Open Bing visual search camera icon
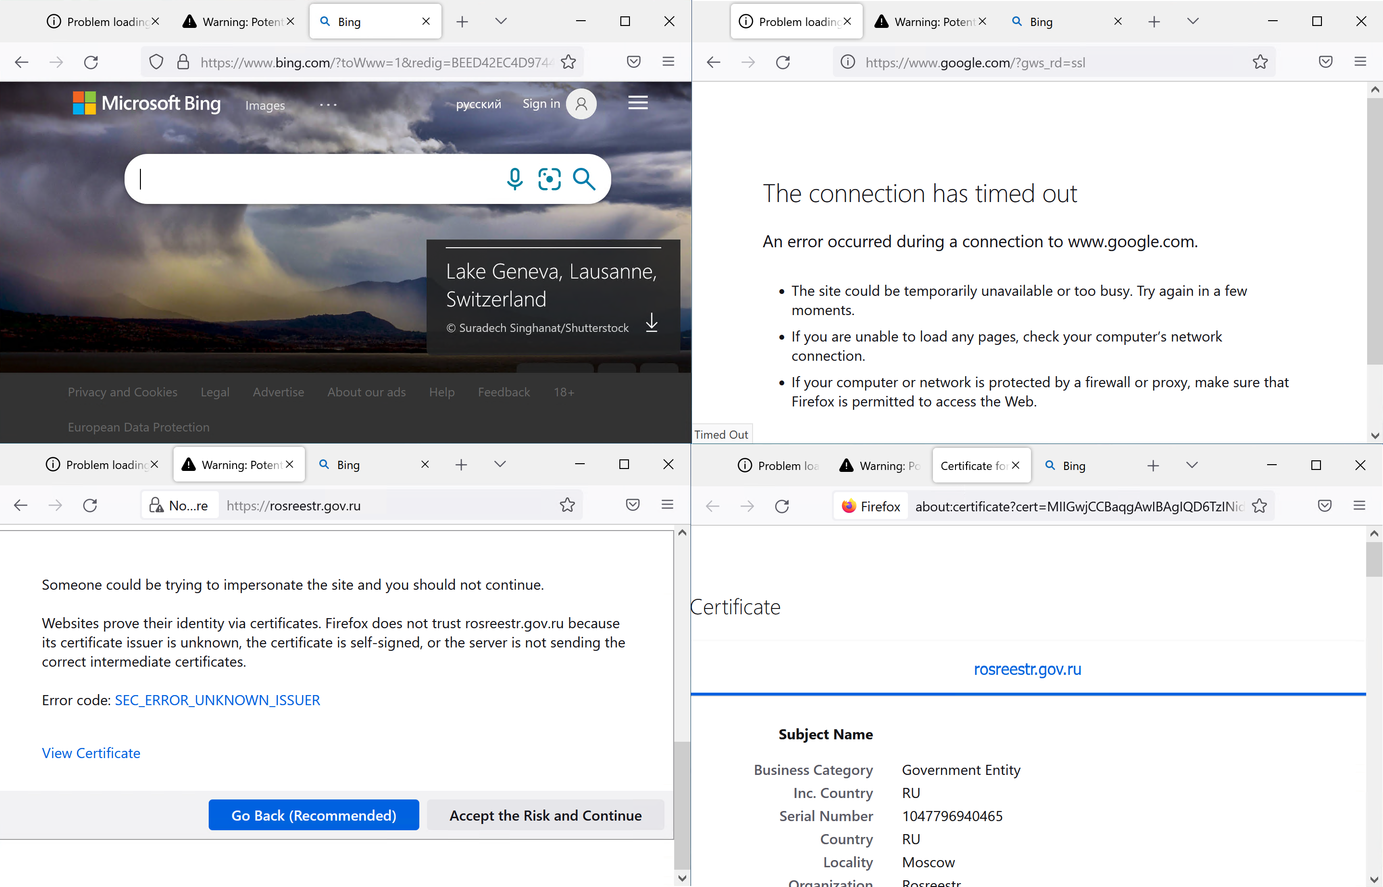This screenshot has height=887, width=1383. [x=549, y=179]
